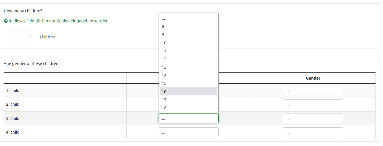This screenshot has width=383, height=146.
Task: Open the 1. child Gender dropdown
Action: tap(313, 91)
